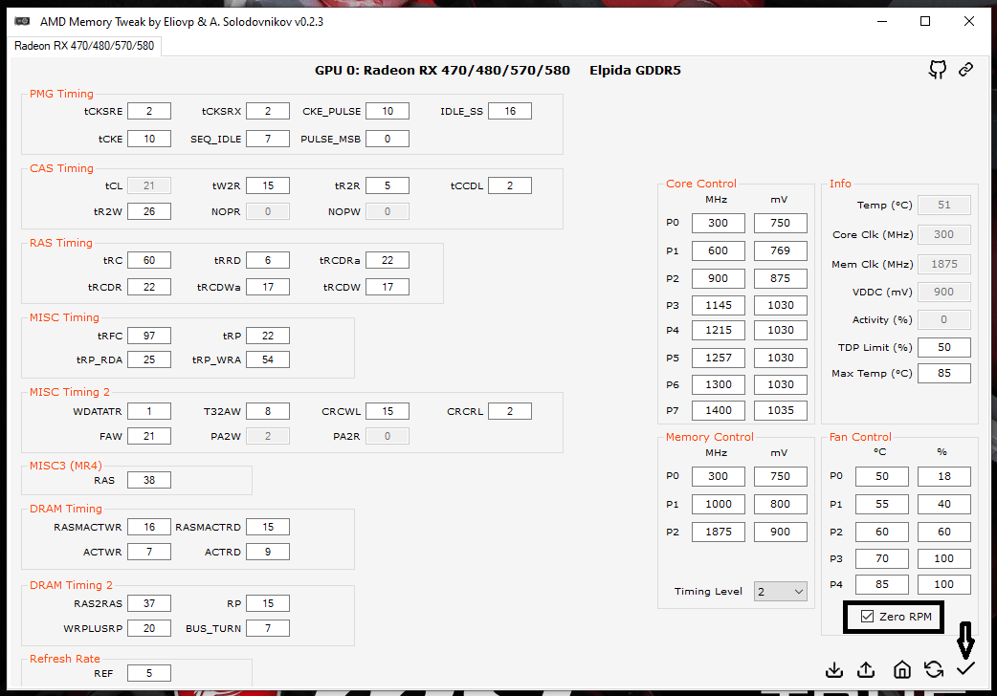
Task: Close the AMD Memory Tweak window
Action: coord(969,21)
